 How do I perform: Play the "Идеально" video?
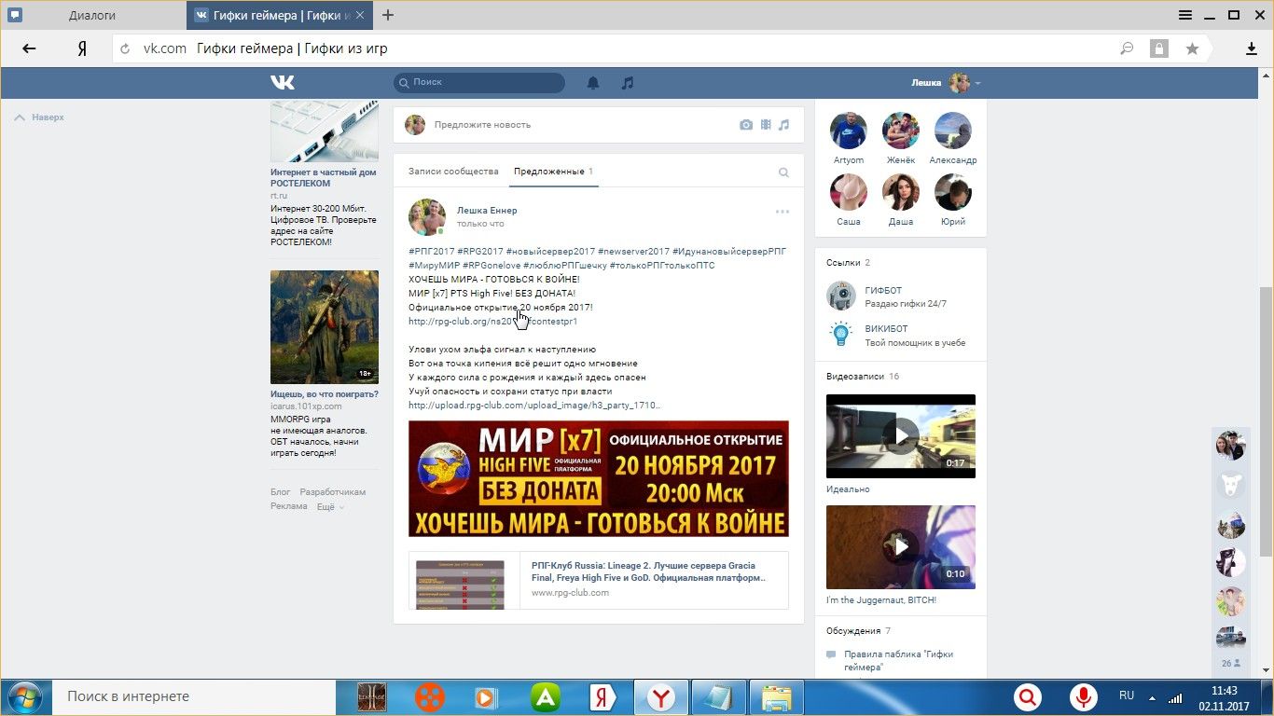(x=901, y=436)
